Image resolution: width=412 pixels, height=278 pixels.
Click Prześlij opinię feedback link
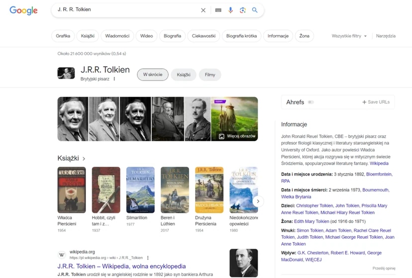(x=384, y=268)
